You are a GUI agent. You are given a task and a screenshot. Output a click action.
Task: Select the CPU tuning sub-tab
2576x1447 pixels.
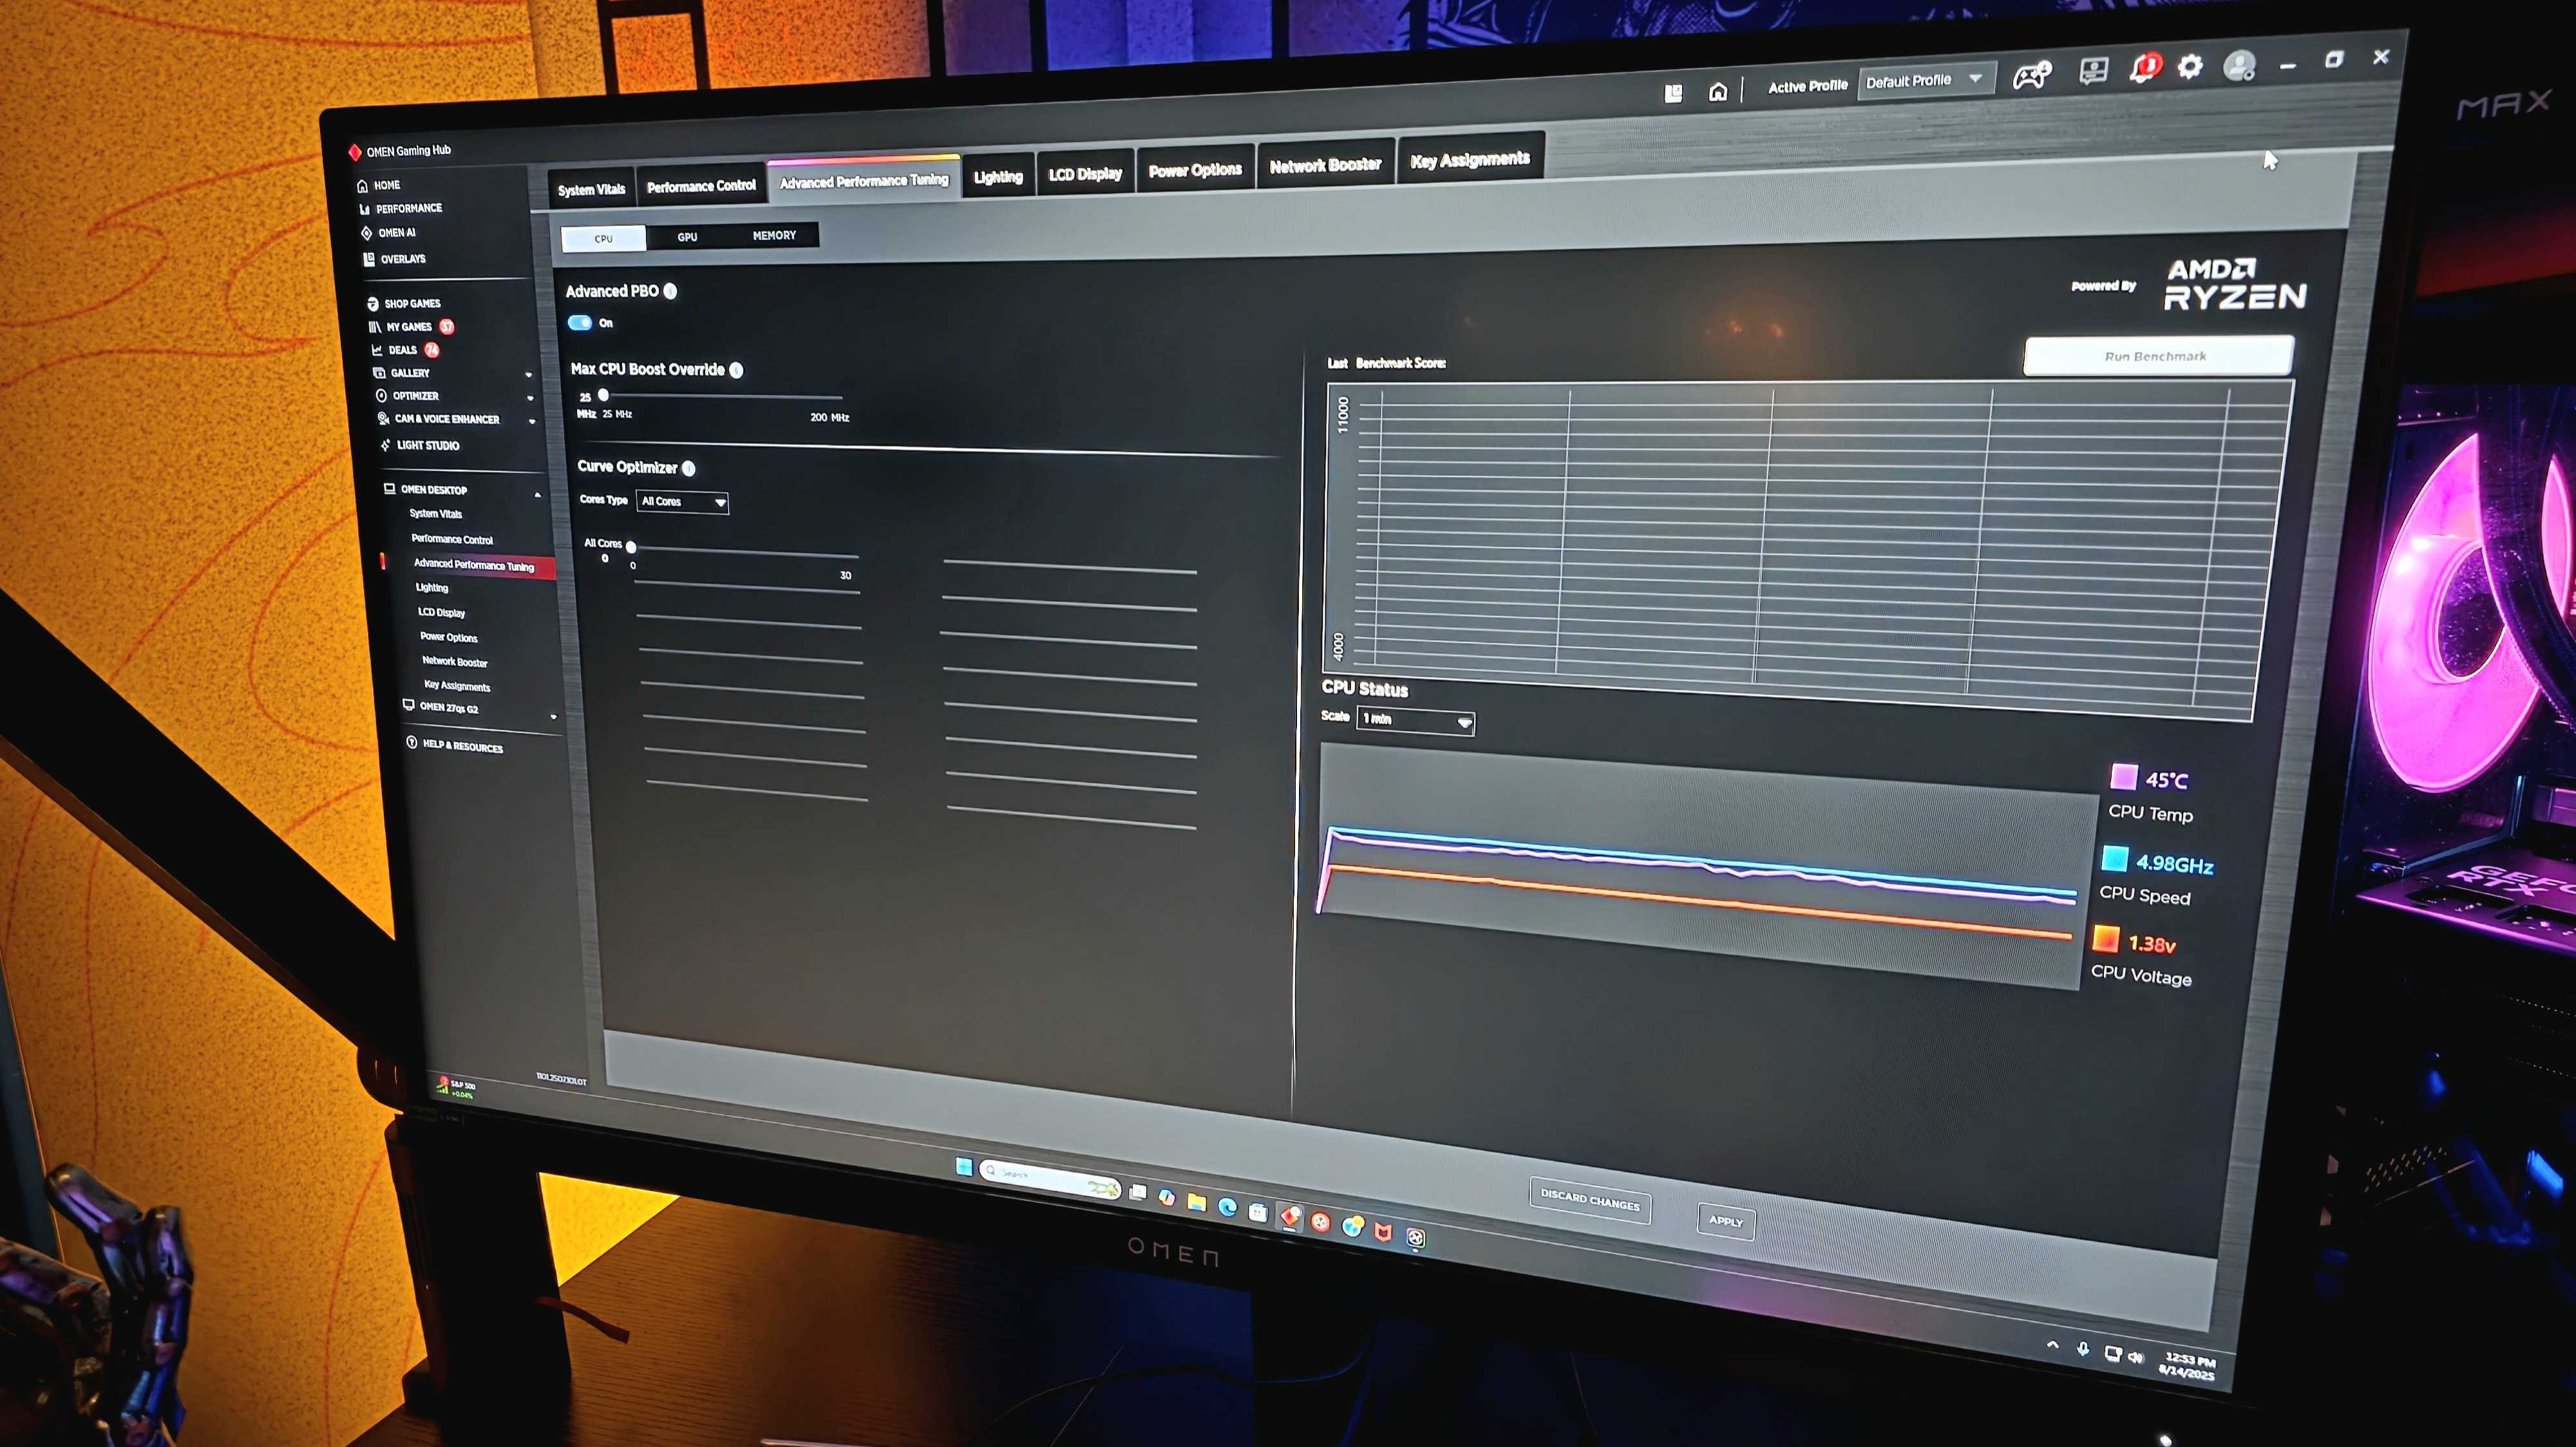(603, 239)
